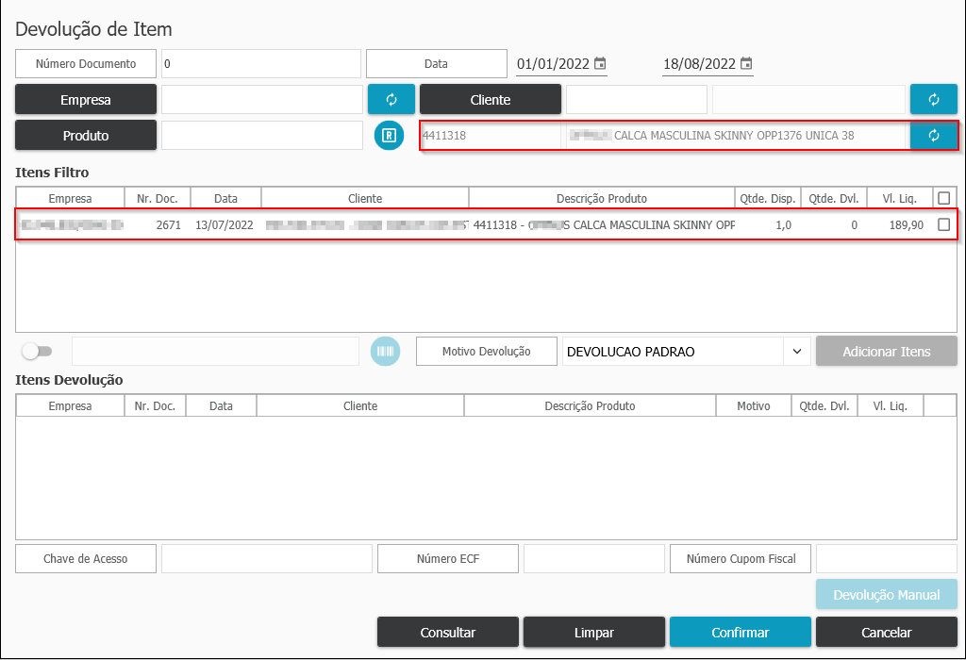Click the Número ECF input field
The height and width of the screenshot is (660, 966).
pyautogui.click(x=594, y=558)
